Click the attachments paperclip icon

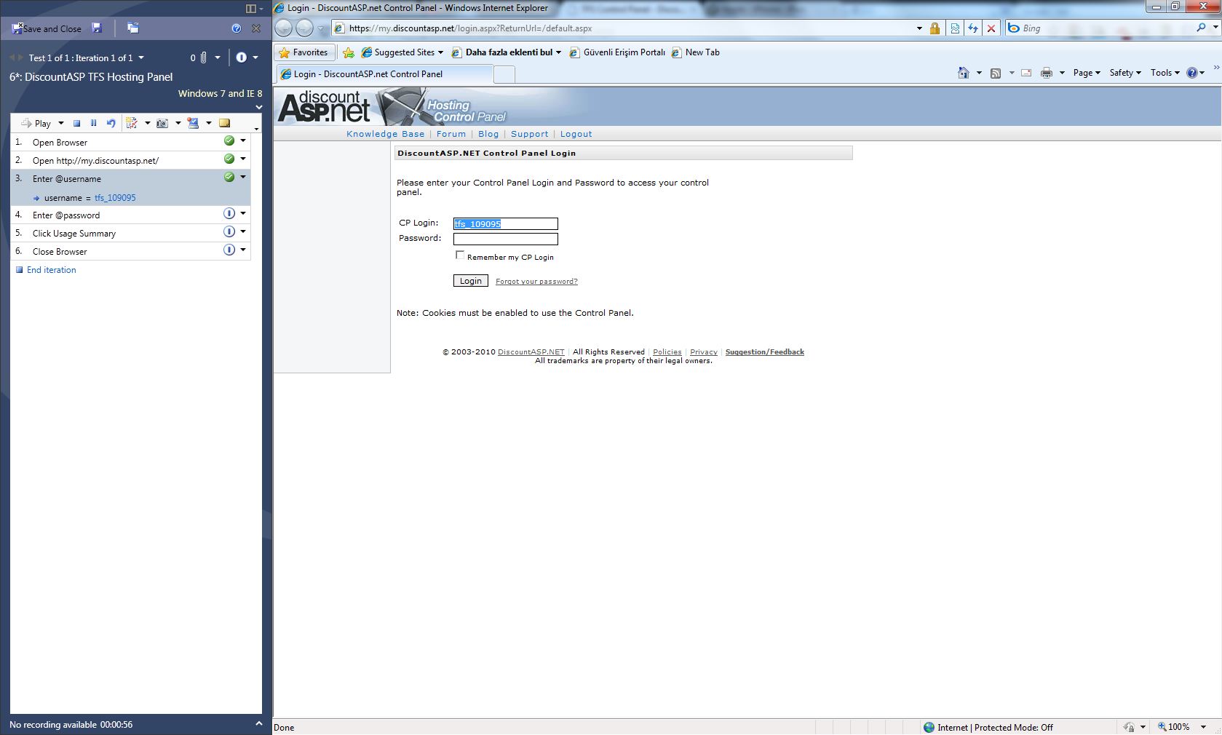[204, 57]
